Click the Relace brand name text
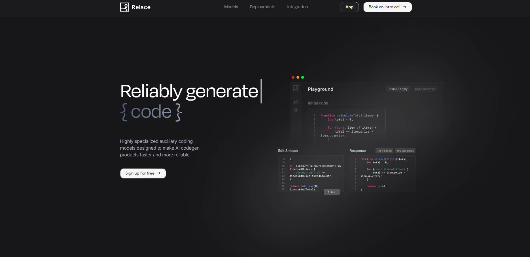This screenshot has height=257, width=530. (x=141, y=7)
